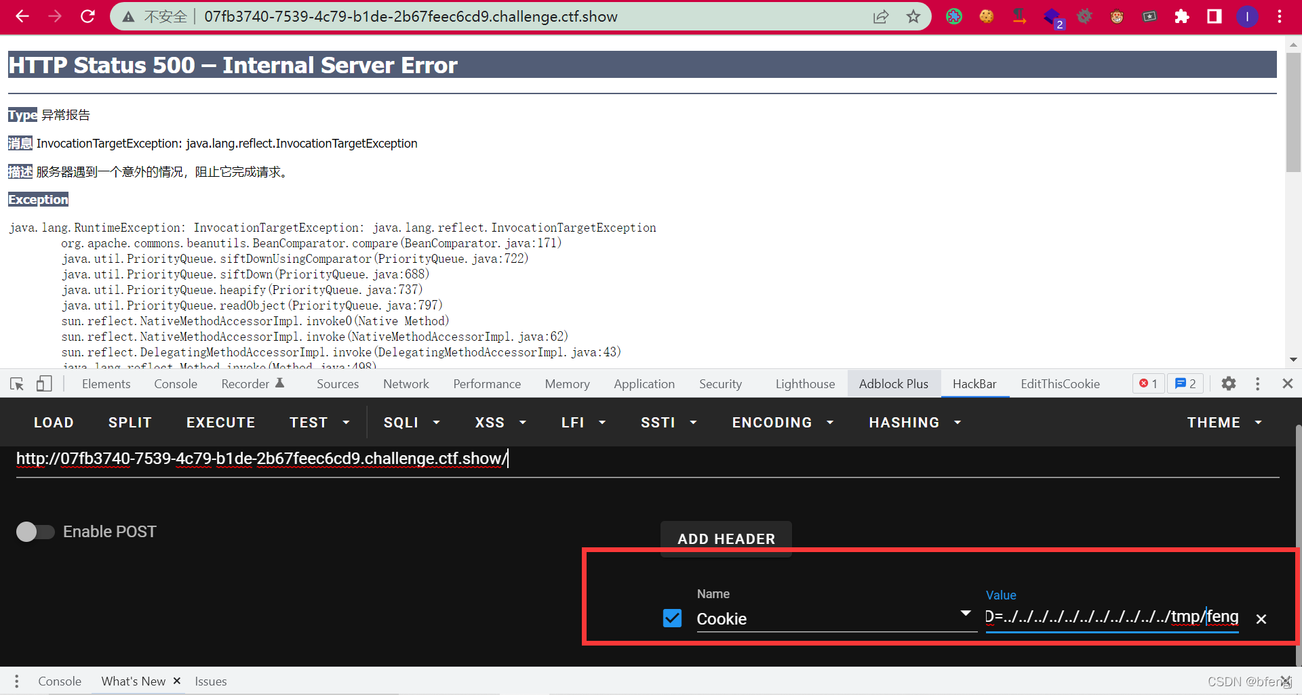Focus the Cookie header Value field

(1112, 617)
